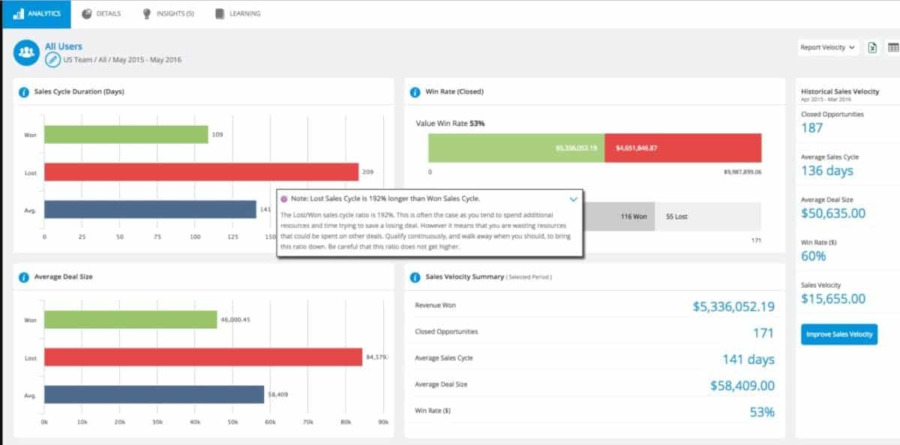
Task: Go to the Learning tab
Action: [x=238, y=13]
